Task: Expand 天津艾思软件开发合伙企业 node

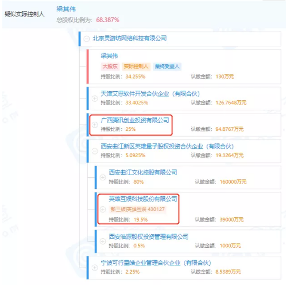Action: [94, 99]
